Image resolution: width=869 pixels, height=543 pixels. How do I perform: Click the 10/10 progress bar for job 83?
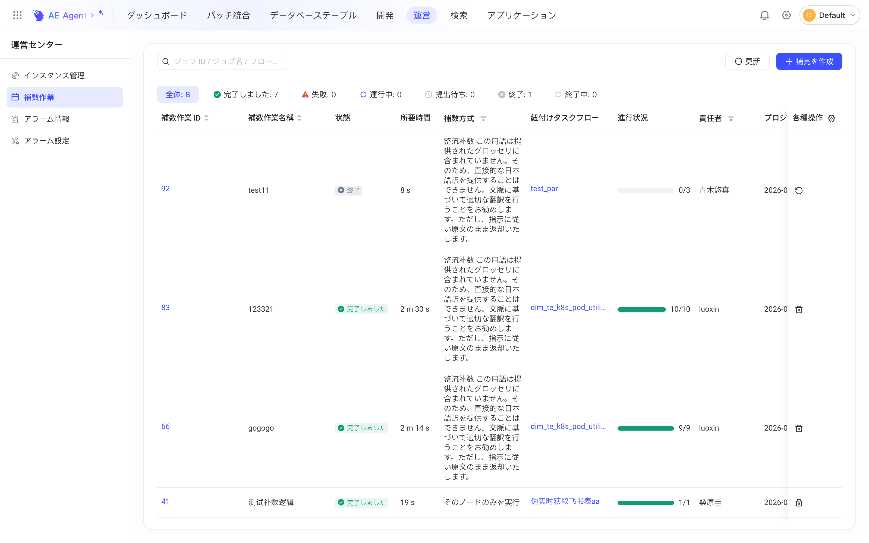pos(642,310)
